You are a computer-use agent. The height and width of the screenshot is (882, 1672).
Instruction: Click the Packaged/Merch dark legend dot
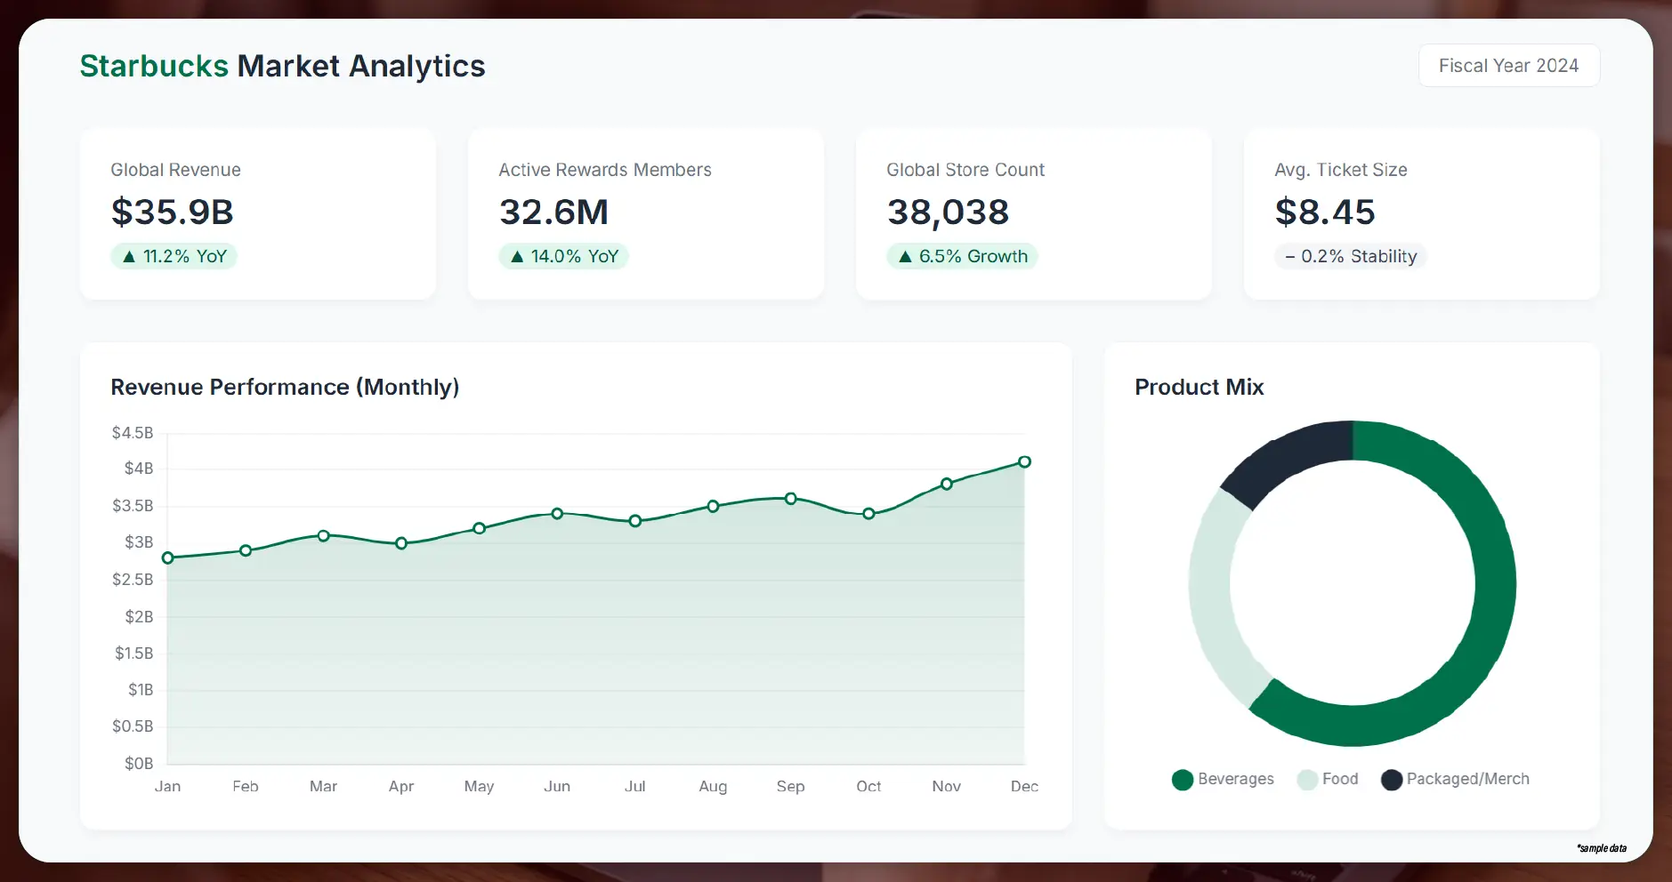[x=1392, y=780]
